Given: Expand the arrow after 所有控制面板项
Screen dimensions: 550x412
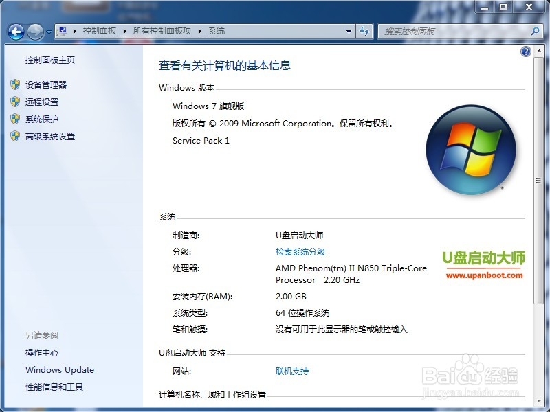Looking at the screenshot, I should [200, 31].
